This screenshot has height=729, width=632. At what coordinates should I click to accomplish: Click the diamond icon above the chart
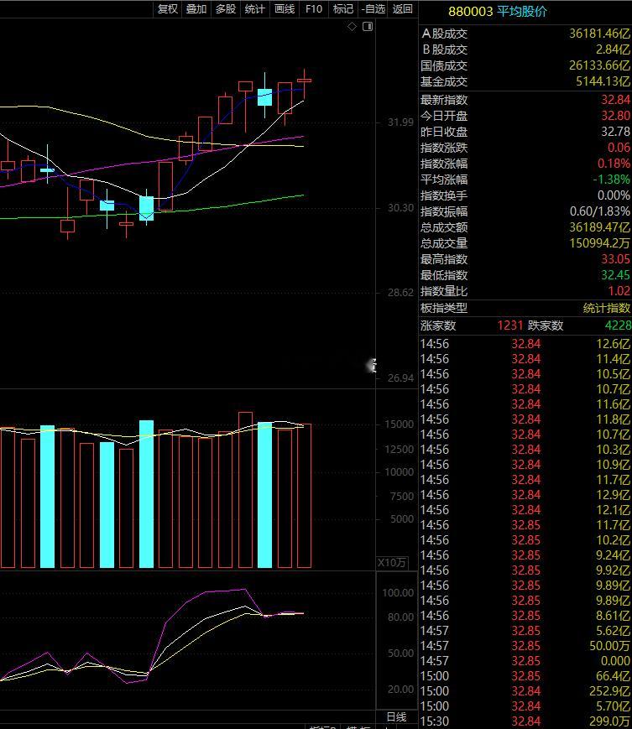click(352, 27)
